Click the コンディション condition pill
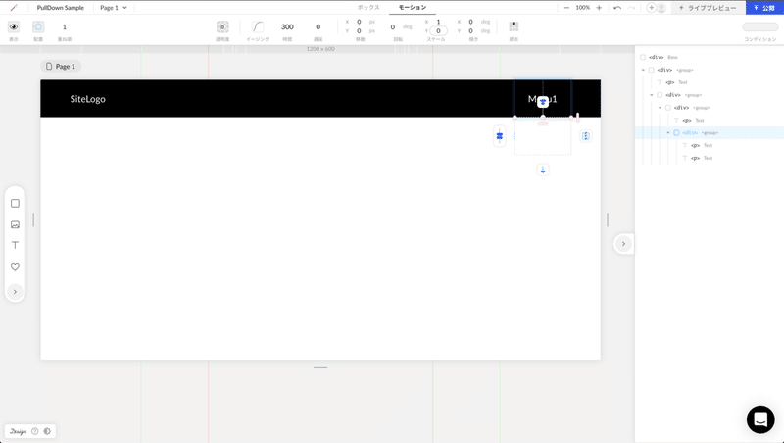Screen dimensions: 784x443 [760, 27]
